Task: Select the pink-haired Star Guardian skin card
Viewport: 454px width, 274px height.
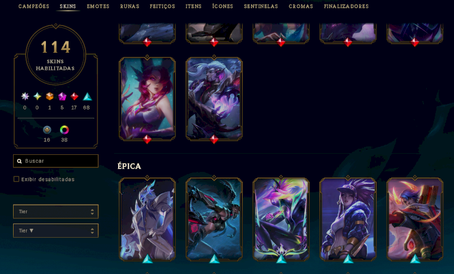Action: click(x=147, y=99)
